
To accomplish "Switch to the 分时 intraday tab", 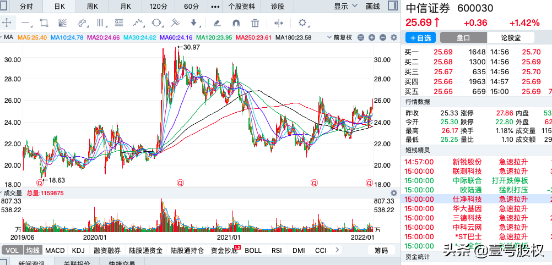I will click(26, 7).
